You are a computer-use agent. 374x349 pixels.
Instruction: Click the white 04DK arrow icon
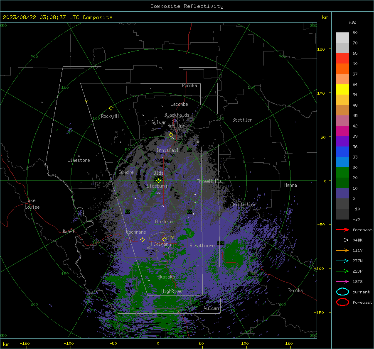[342, 240]
